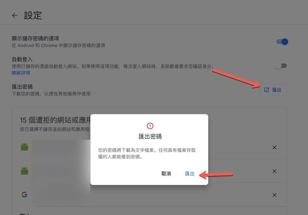Click the 自動登入 settings label
Viewport: 308px width, 215px height.
(x=22, y=59)
